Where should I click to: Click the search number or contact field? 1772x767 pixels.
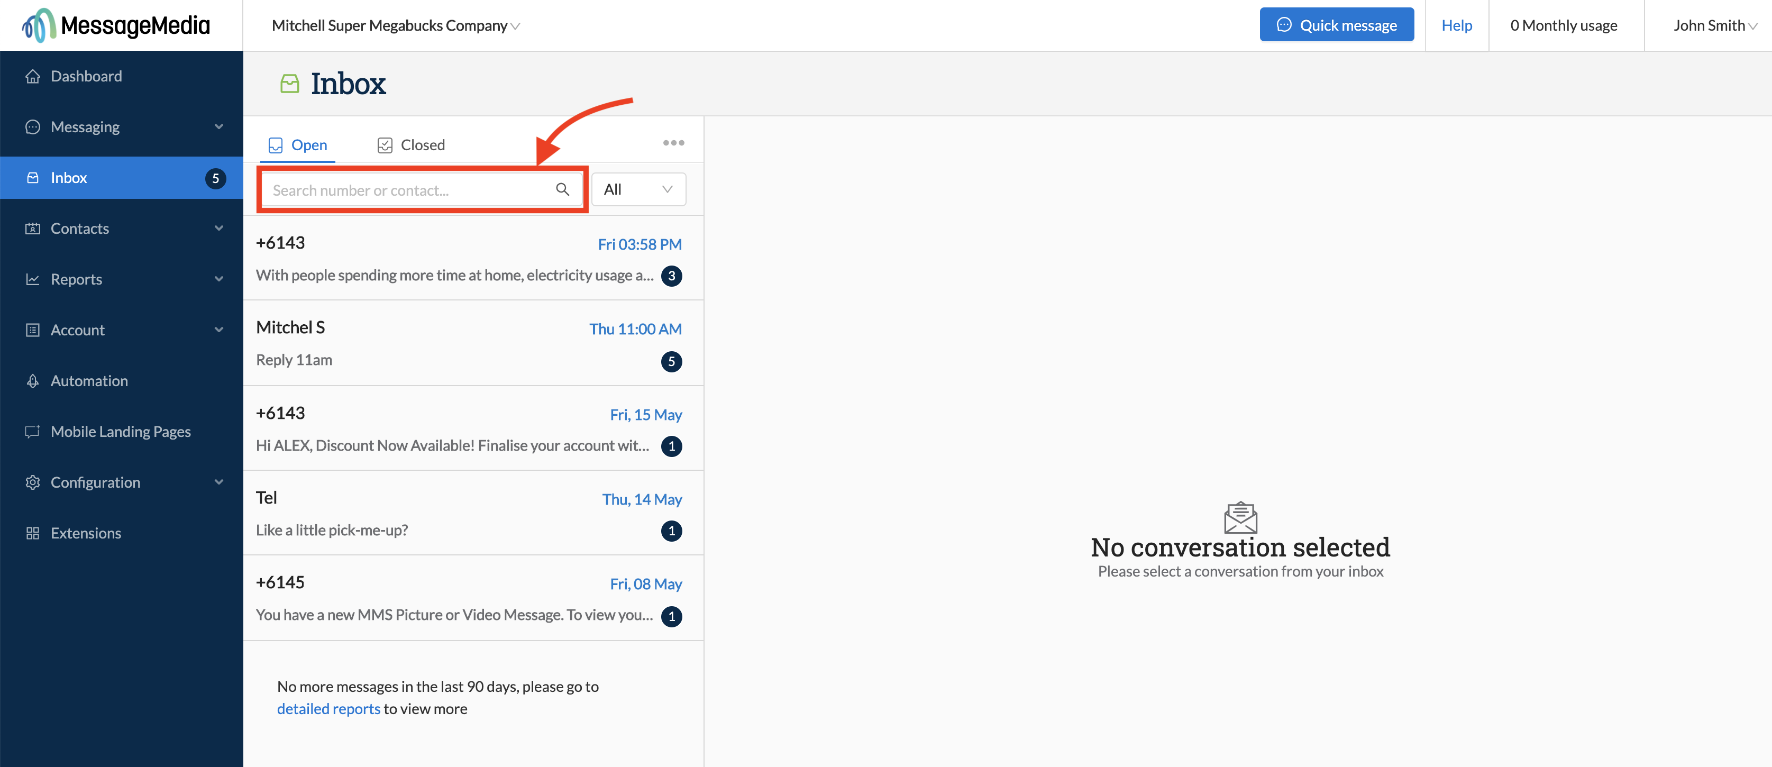[406, 189]
